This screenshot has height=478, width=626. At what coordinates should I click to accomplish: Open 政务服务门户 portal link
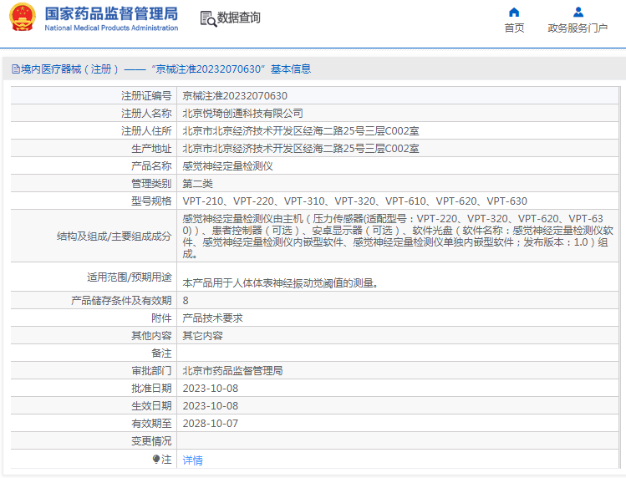578,28
